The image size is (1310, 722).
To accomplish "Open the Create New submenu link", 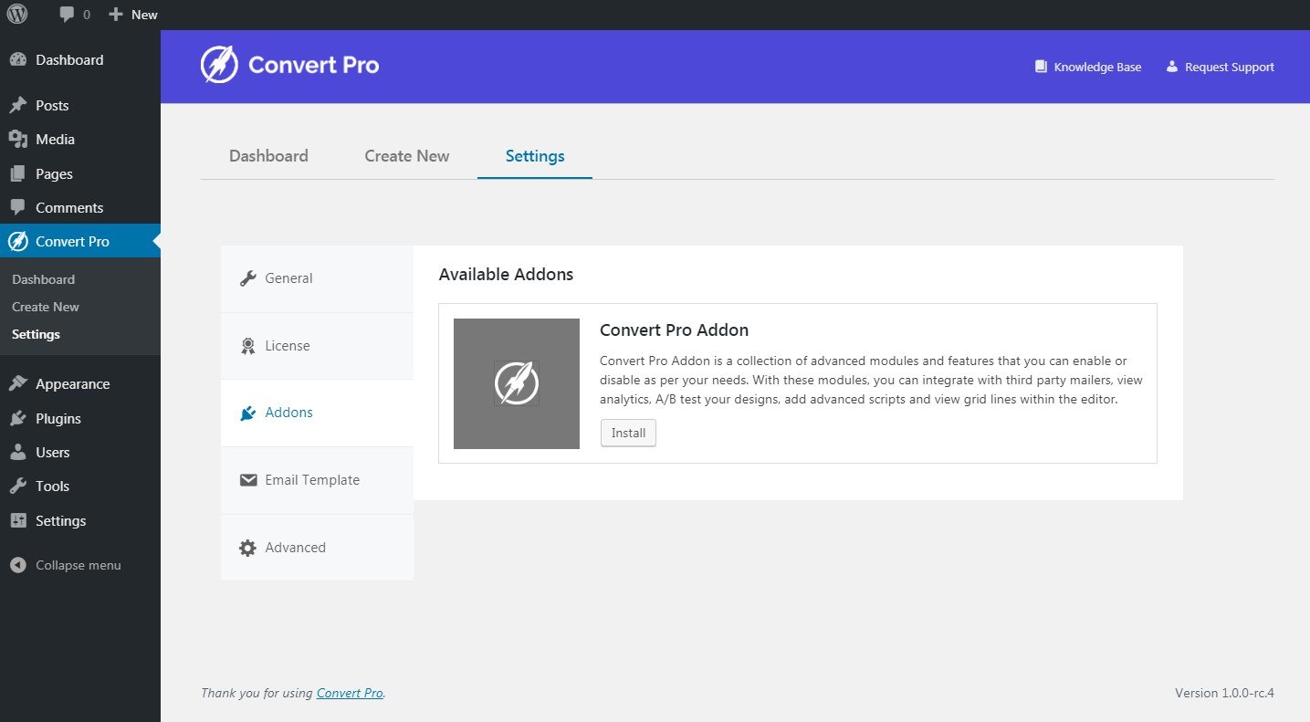I will click(x=46, y=307).
